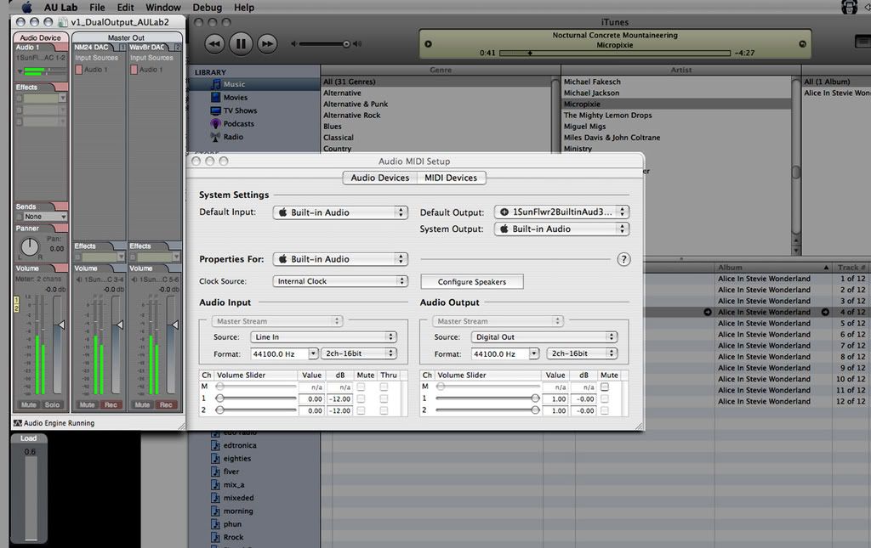
Task: Mute the WavBr DAC output channel
Action: tap(142, 405)
